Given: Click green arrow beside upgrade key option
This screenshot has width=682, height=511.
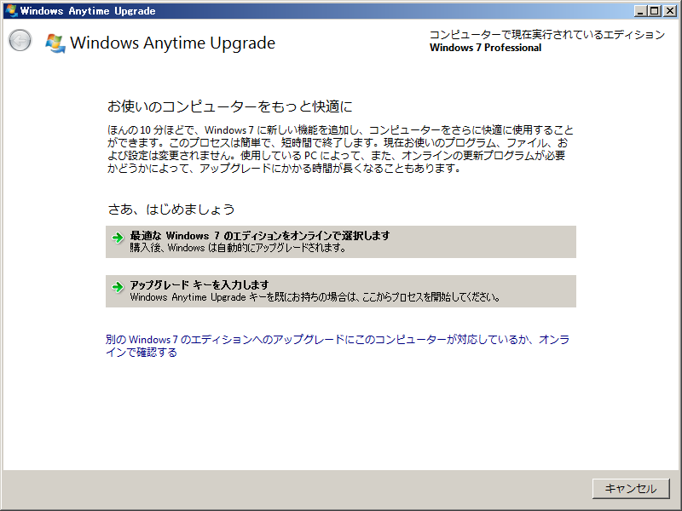Looking at the screenshot, I should pos(118,286).
